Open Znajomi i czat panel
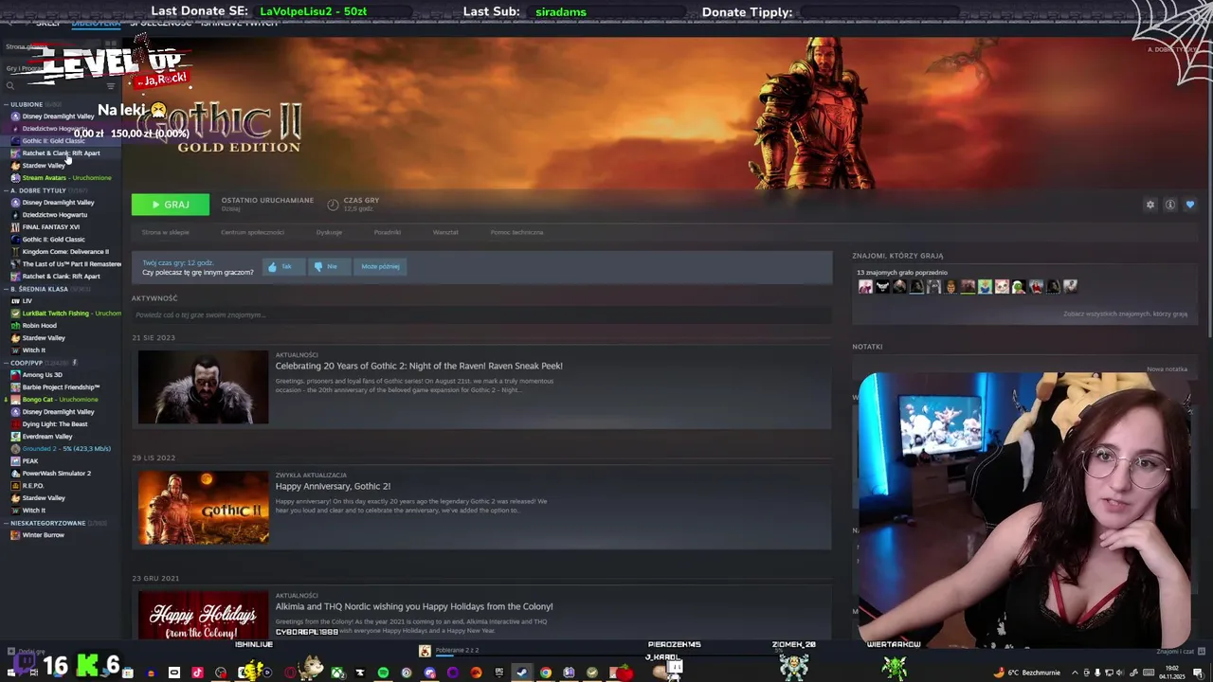This screenshot has height=682, width=1213. tap(1175, 652)
